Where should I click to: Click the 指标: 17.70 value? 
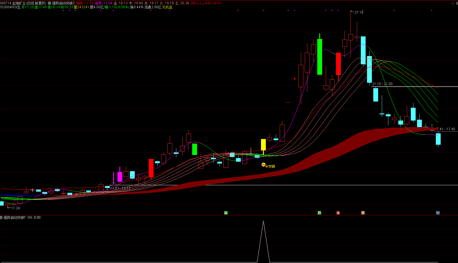click(85, 3)
